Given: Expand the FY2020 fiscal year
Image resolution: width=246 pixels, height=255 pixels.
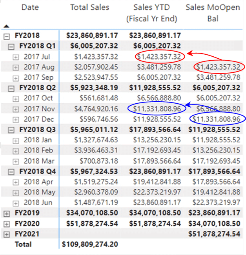Looking at the screenshot, I should coord(6,224).
